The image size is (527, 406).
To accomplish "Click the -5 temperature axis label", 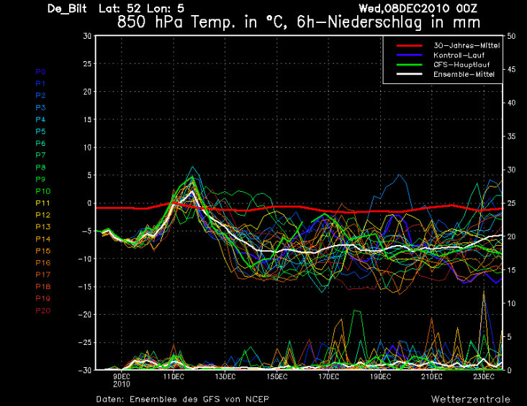I will [86, 231].
